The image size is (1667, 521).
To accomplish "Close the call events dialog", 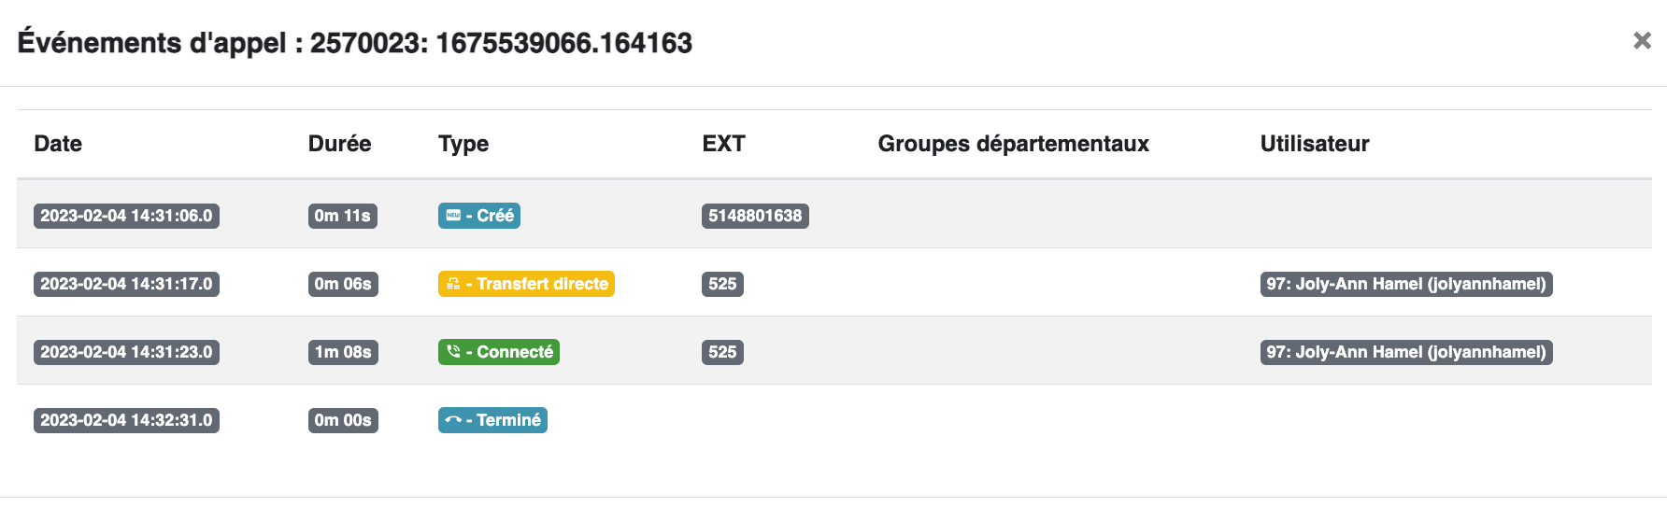I will pyautogui.click(x=1642, y=40).
